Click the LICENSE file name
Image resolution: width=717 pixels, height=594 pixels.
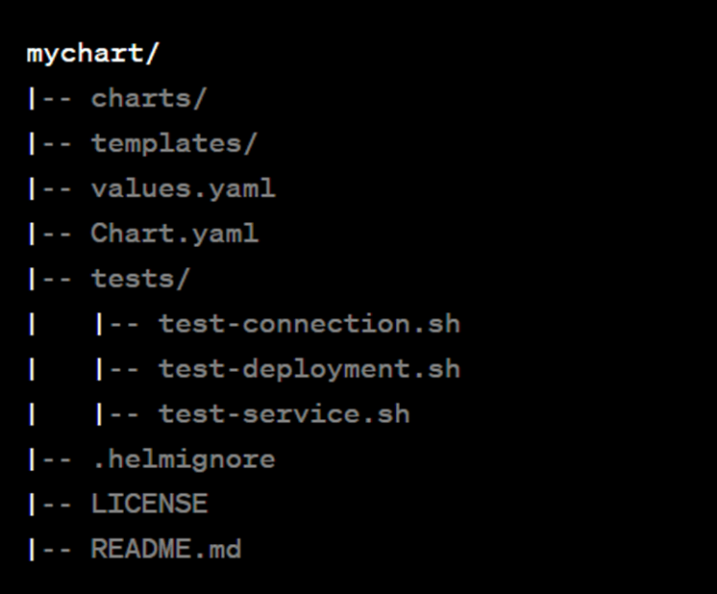pyautogui.click(x=149, y=504)
